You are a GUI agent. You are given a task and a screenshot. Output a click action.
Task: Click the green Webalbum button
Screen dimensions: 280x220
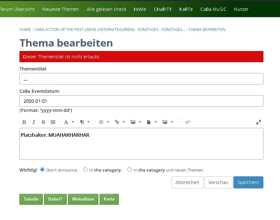[83, 199]
